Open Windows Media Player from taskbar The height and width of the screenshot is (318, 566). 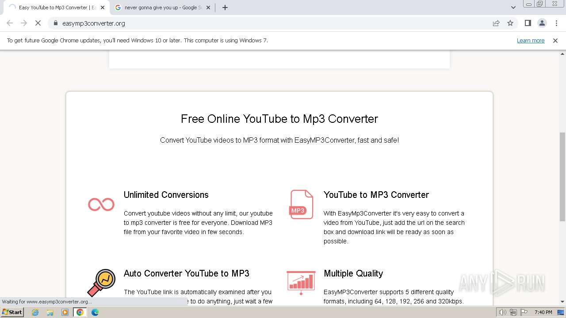tap(65, 312)
